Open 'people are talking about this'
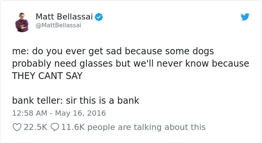The width and height of the screenshot is (262, 143). pos(147,127)
